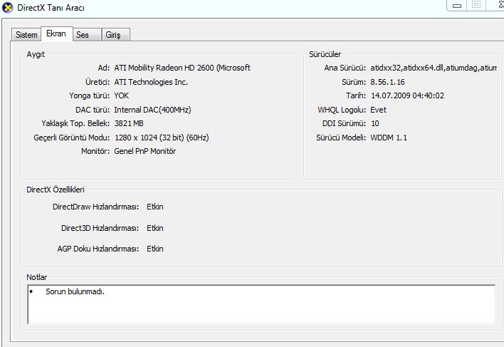Click the Sürücü Modeli: label
This screenshot has width=504, height=347.
coord(341,138)
